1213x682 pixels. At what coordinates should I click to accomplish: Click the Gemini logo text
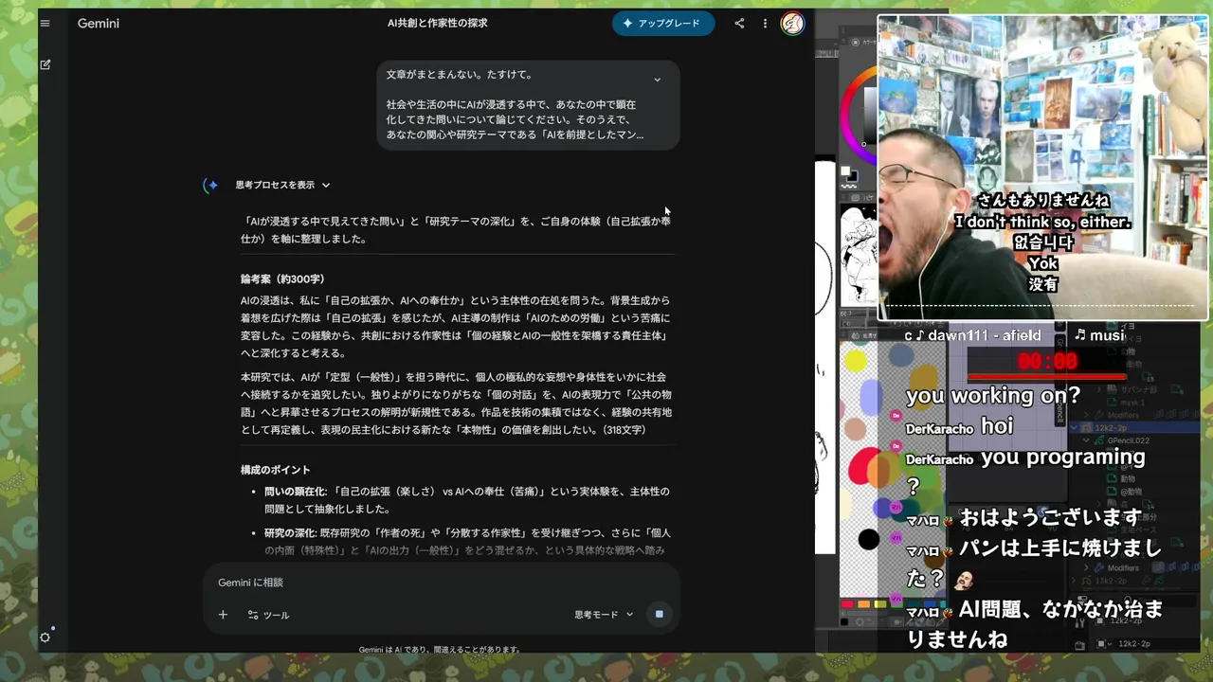[99, 24]
